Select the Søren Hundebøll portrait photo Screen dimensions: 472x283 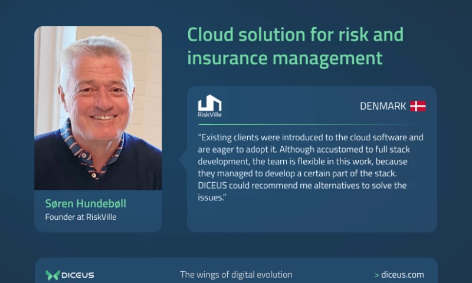(x=98, y=108)
